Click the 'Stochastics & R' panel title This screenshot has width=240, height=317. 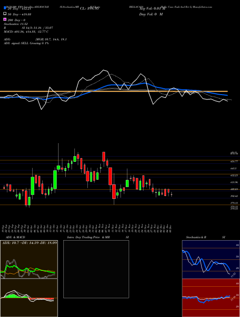coord(196,237)
